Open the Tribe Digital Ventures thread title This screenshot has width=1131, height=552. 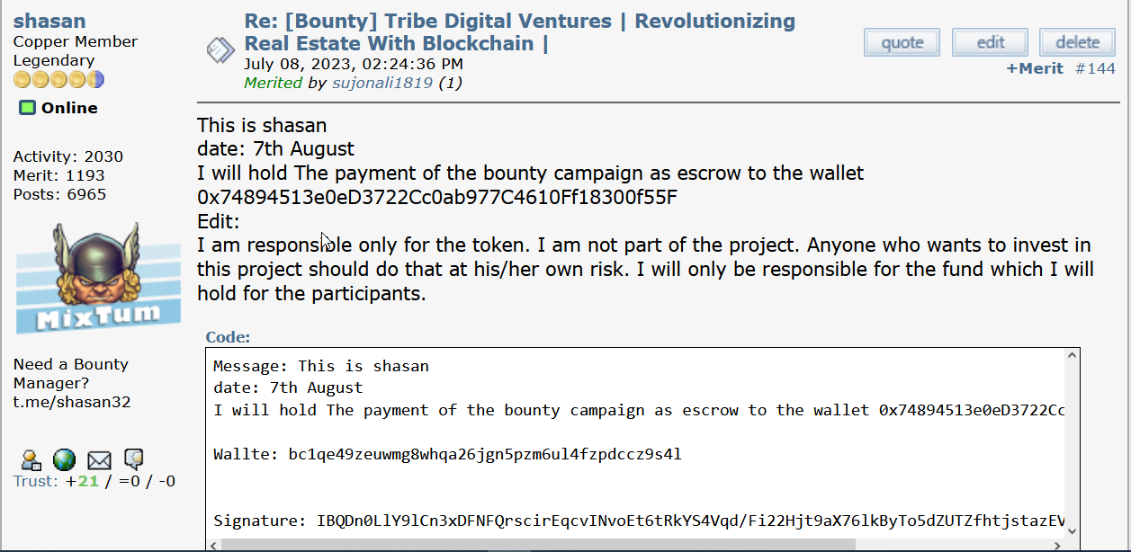tap(519, 32)
